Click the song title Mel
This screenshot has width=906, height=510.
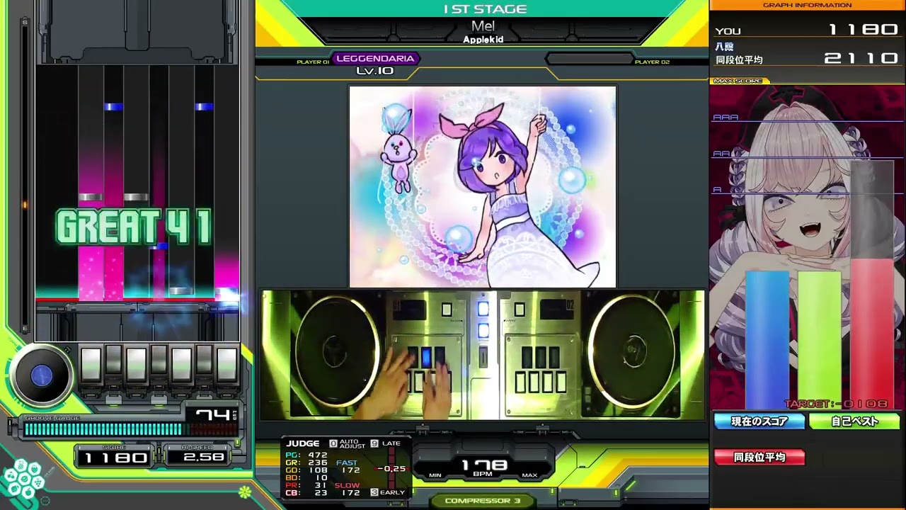pyautogui.click(x=483, y=26)
